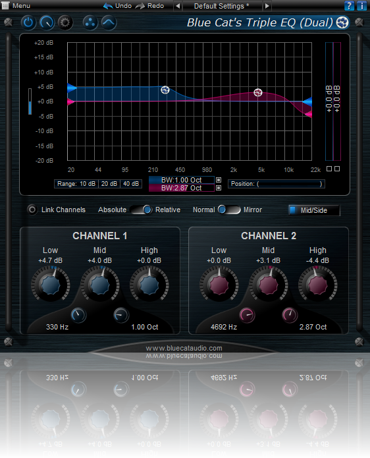The width and height of the screenshot is (370, 458).
Task: Click the Blue Cat paw logo
Action: (x=342, y=22)
